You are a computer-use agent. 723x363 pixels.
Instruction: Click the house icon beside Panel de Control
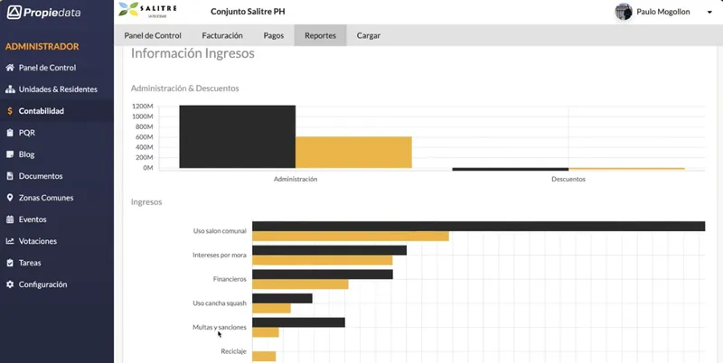tap(10, 68)
